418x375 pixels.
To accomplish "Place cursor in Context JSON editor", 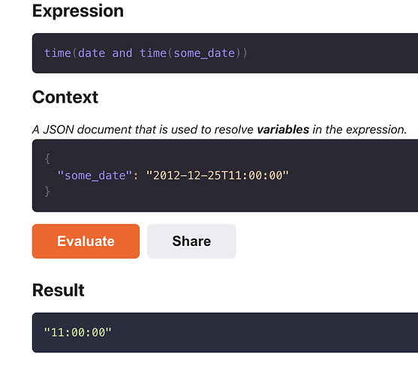I will (225, 175).
